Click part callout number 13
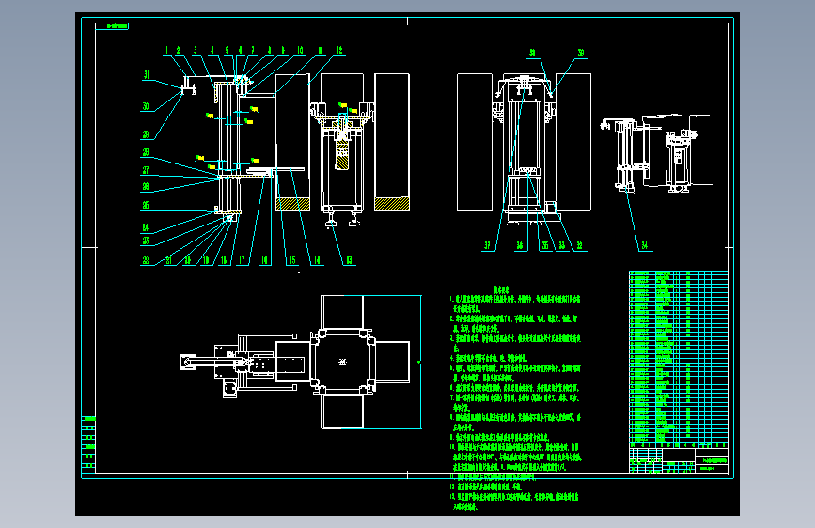Screen dimensions: 815x528 click(350, 261)
